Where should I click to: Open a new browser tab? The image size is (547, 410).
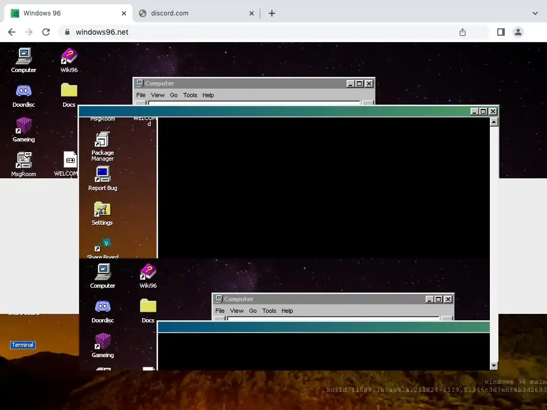272,13
